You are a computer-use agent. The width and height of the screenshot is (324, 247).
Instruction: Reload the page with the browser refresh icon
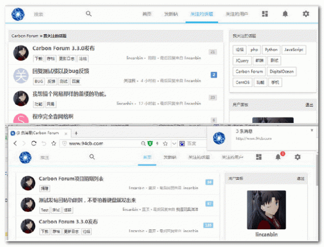click(34, 143)
